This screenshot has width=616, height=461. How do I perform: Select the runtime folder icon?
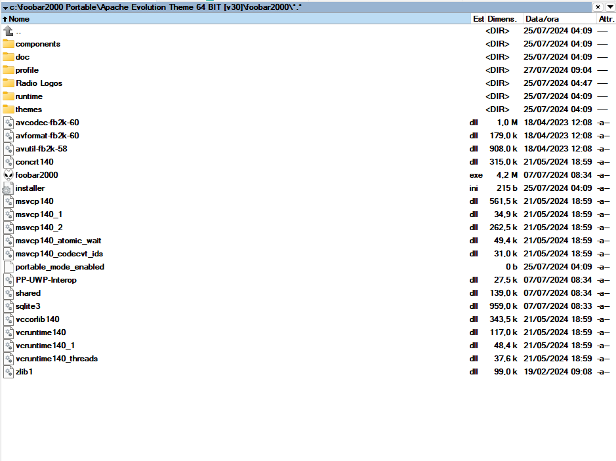9,96
